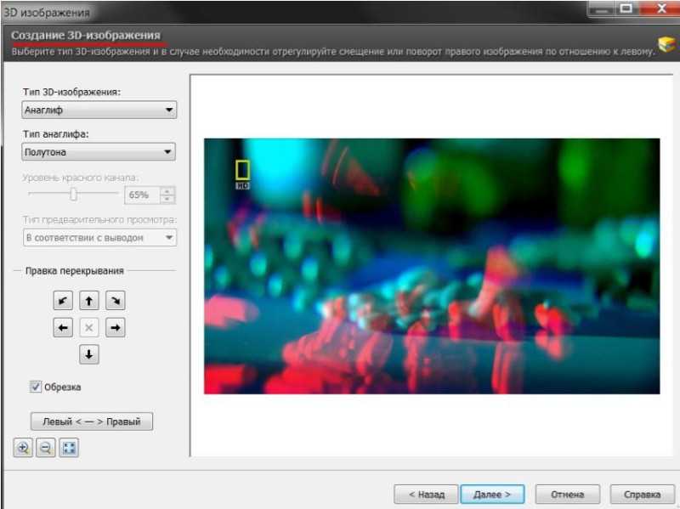Click the 3D anaglyph preview image

coord(432,266)
